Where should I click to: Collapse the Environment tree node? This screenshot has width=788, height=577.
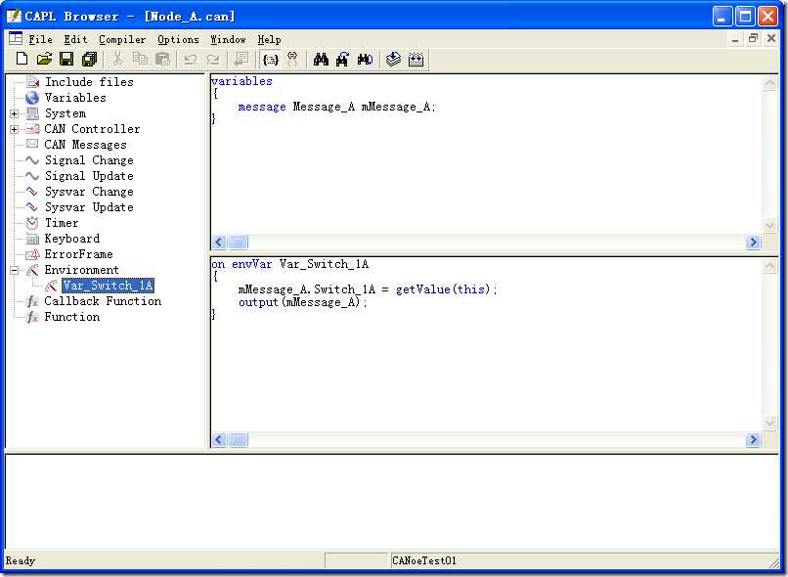click(14, 270)
